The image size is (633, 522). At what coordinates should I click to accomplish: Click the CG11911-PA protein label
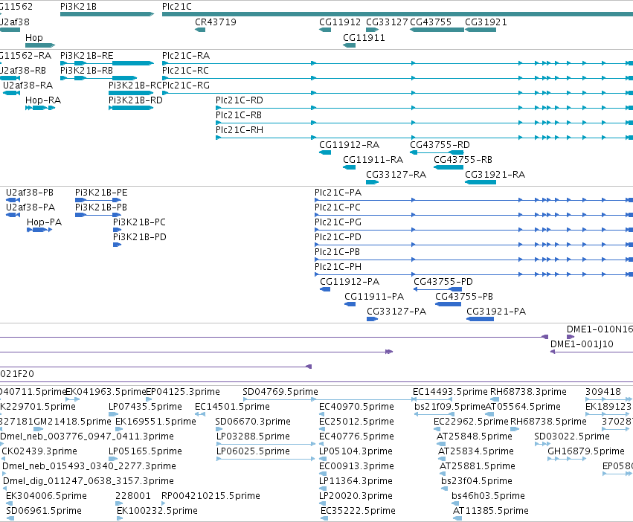(x=374, y=297)
